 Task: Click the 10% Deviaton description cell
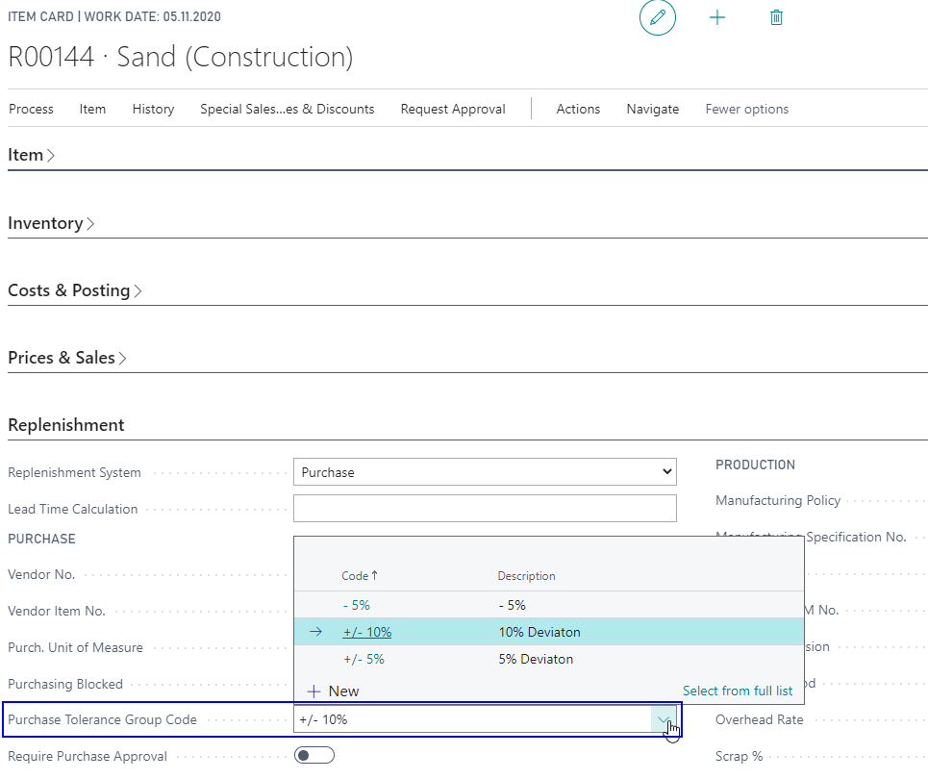click(x=539, y=632)
